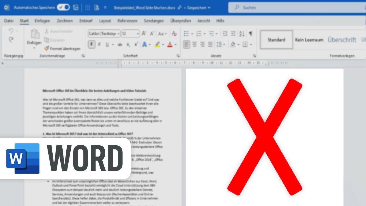Screen dimensions: 366x206
Task: Expand the bullets library dropdown arrow
Action: coord(192,34)
